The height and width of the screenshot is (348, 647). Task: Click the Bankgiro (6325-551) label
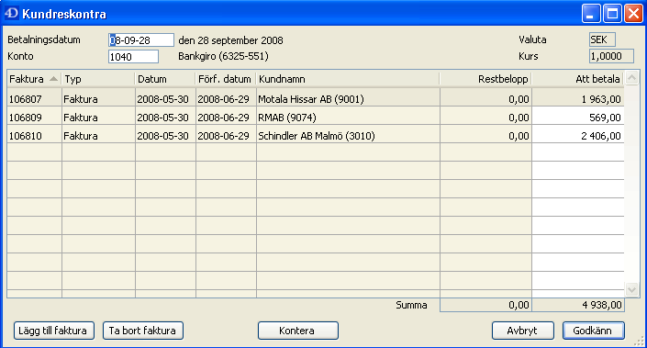pyautogui.click(x=223, y=56)
